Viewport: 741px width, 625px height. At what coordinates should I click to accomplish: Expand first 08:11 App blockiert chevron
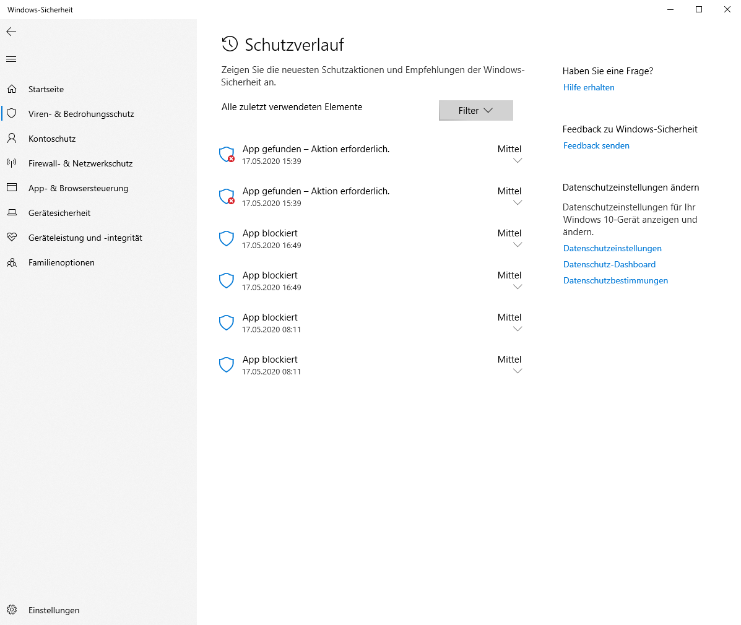[x=518, y=329]
